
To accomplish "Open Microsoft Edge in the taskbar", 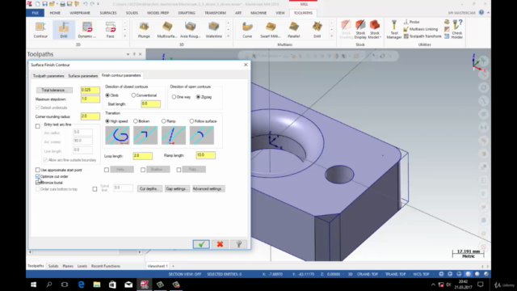I will pos(81,285).
